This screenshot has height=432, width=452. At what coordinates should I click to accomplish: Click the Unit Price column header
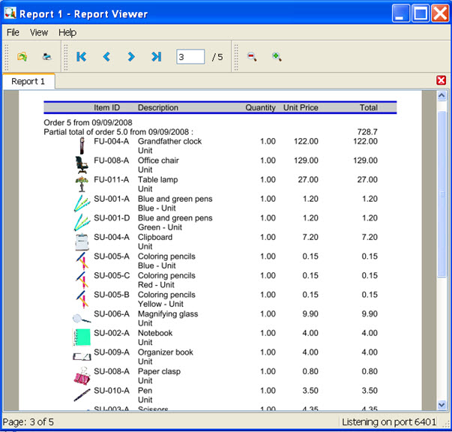[x=301, y=107]
